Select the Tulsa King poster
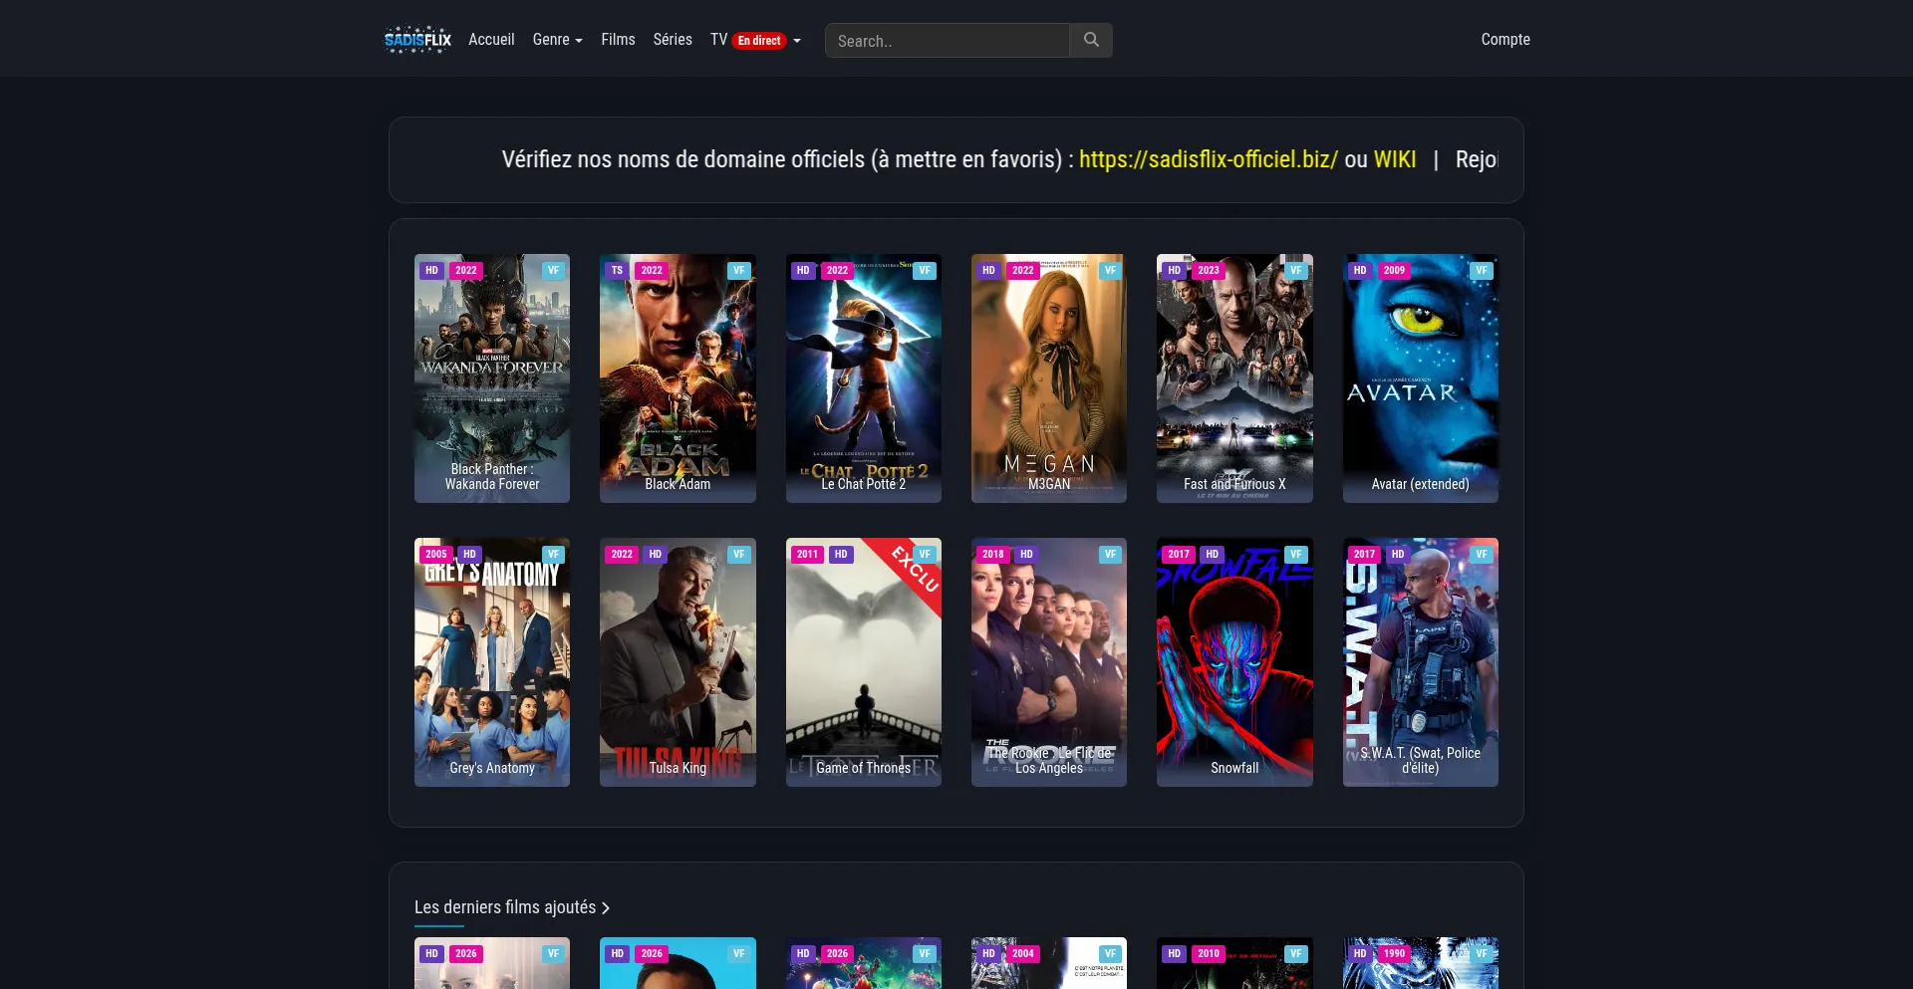1913x989 pixels. point(678,662)
